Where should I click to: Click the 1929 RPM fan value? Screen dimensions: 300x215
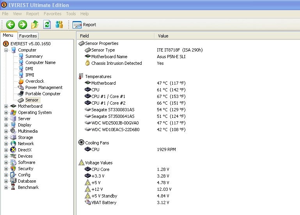(166, 149)
